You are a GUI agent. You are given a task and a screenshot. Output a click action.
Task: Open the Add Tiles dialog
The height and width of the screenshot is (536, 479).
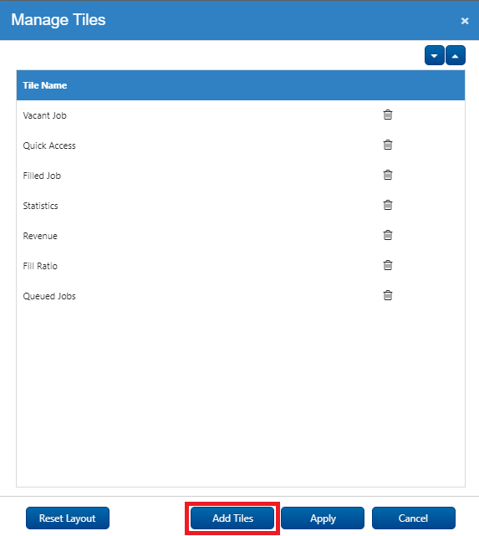click(232, 518)
